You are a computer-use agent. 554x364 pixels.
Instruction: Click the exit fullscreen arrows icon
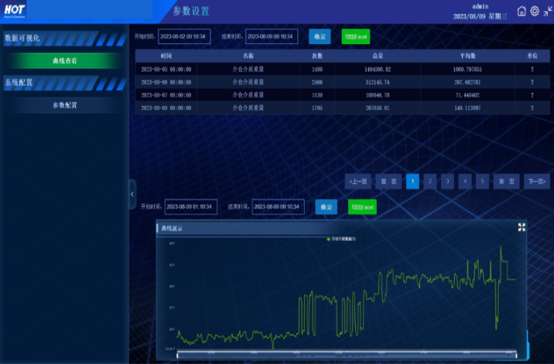click(x=548, y=12)
